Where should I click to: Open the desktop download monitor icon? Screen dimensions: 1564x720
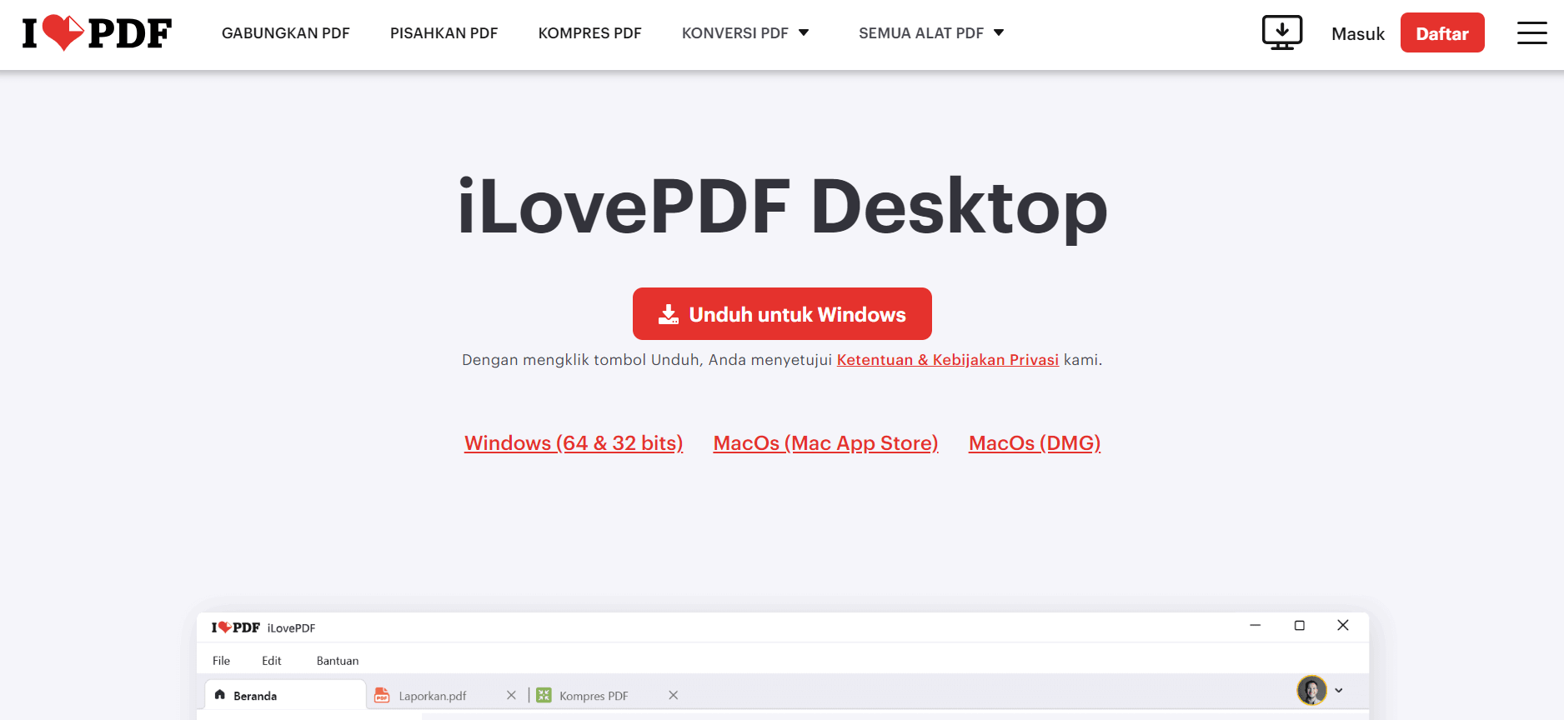(1281, 33)
